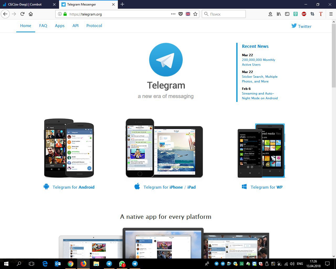Open the browser Home page button
The height and width of the screenshot is (269, 336).
coord(31,14)
